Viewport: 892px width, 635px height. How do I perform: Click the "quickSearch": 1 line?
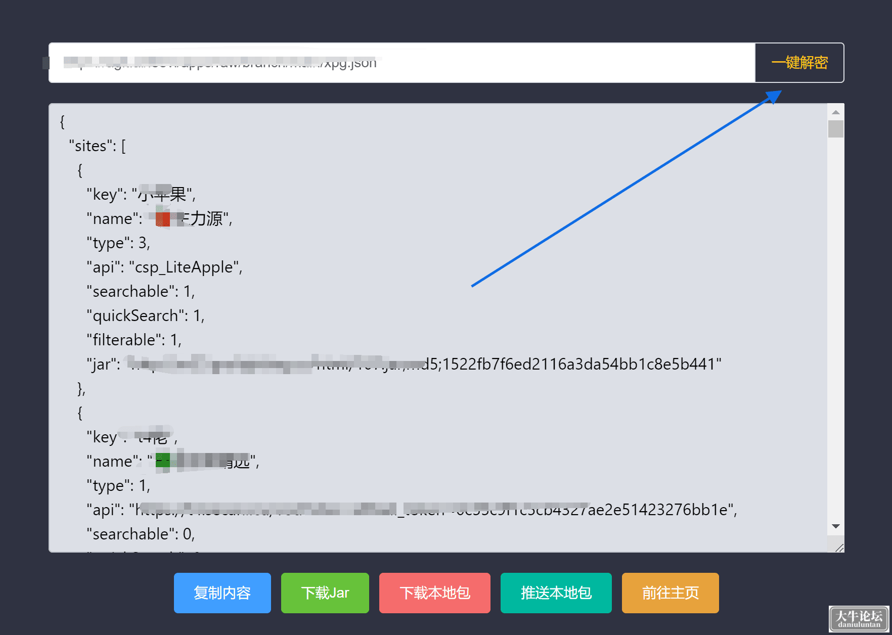pyautogui.click(x=146, y=315)
